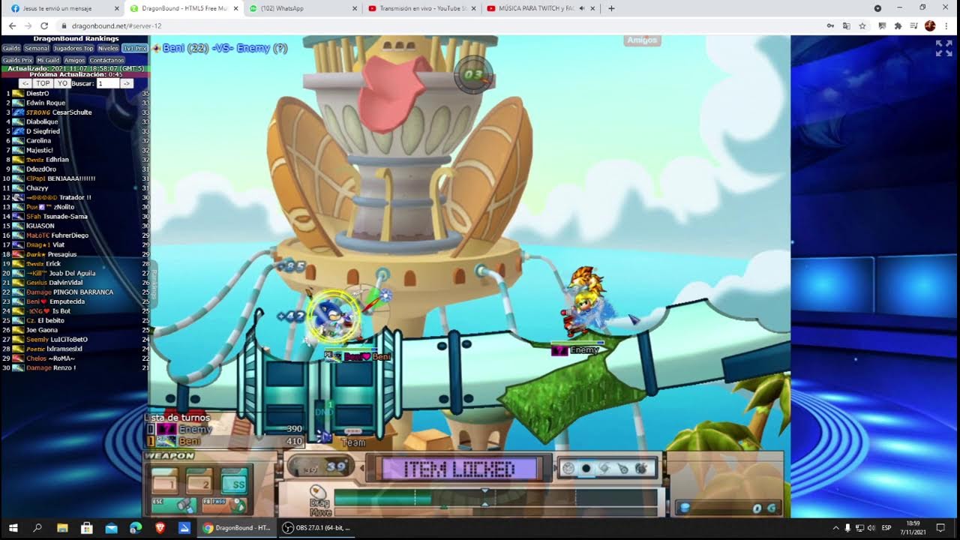Go to next rankings page arrow
Viewport: 960px width, 540px height.
(x=127, y=83)
